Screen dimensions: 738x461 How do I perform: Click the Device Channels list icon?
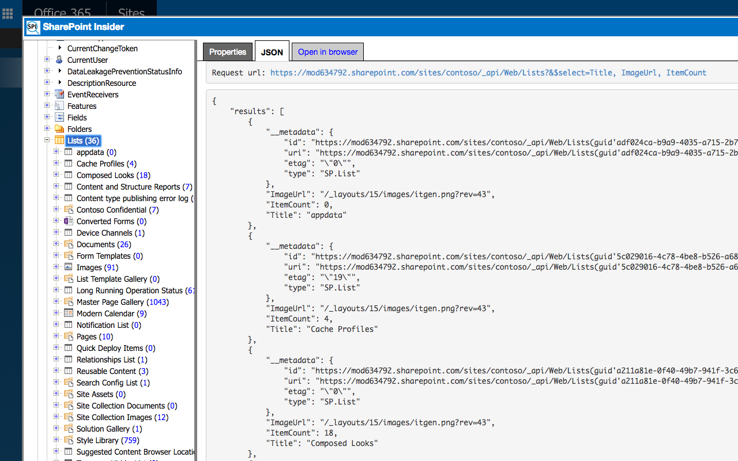68,233
